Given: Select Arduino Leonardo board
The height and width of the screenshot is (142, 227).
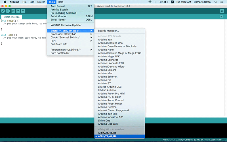Looking at the screenshot, I should pos(119,60).
